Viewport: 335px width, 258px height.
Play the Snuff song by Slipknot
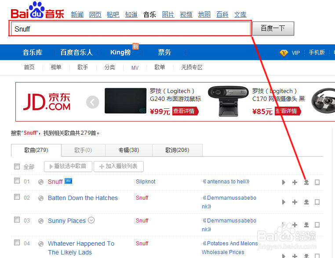click(284, 182)
